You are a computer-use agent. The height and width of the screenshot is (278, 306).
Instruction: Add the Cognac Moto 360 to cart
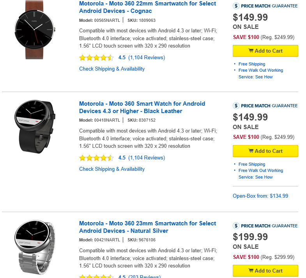click(265, 51)
